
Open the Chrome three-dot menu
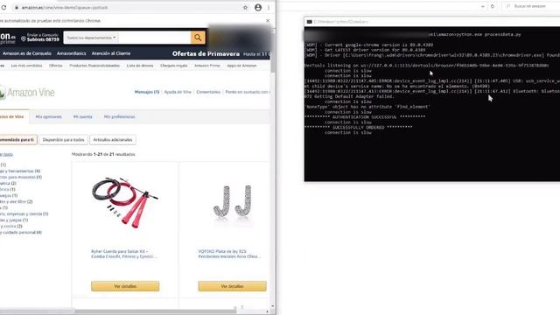[x=269, y=8]
